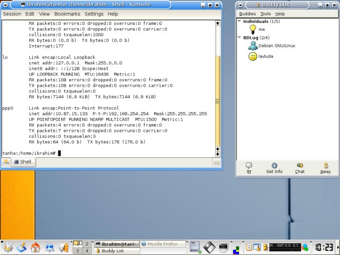
Task: Click 'inet addr:10.87.15.133' text in terminal
Action: [58, 114]
